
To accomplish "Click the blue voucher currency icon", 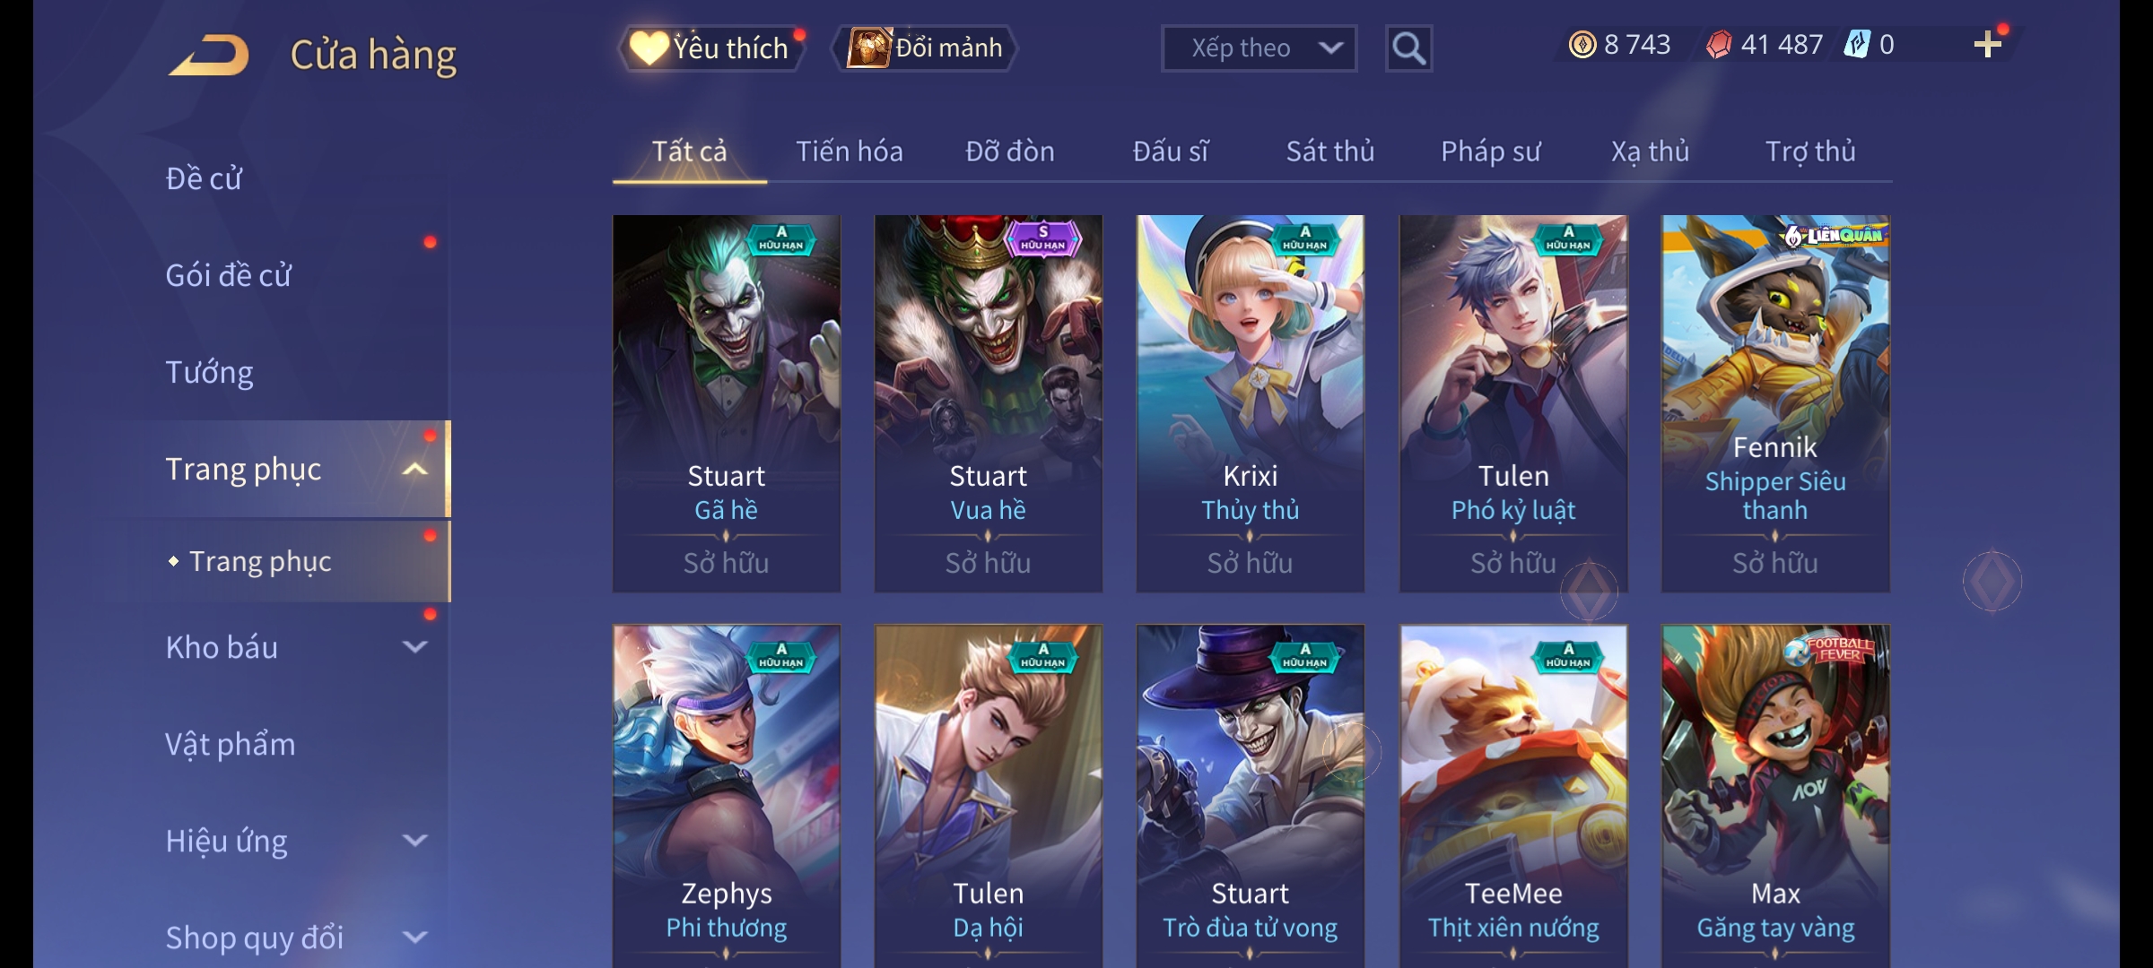I will [x=1857, y=45].
